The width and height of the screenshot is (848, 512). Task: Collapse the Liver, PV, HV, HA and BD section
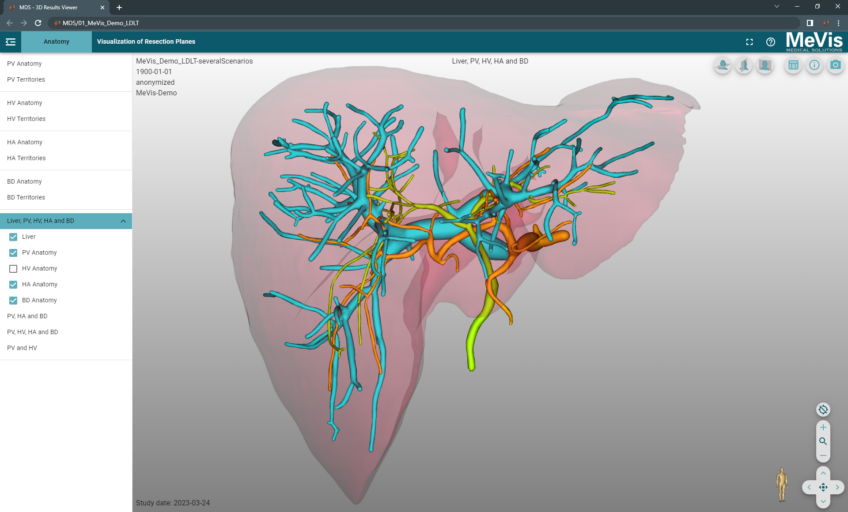tap(123, 221)
